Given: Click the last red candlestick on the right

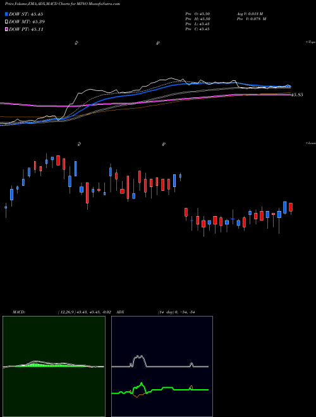Looking at the screenshot, I should pyautogui.click(x=291, y=207).
